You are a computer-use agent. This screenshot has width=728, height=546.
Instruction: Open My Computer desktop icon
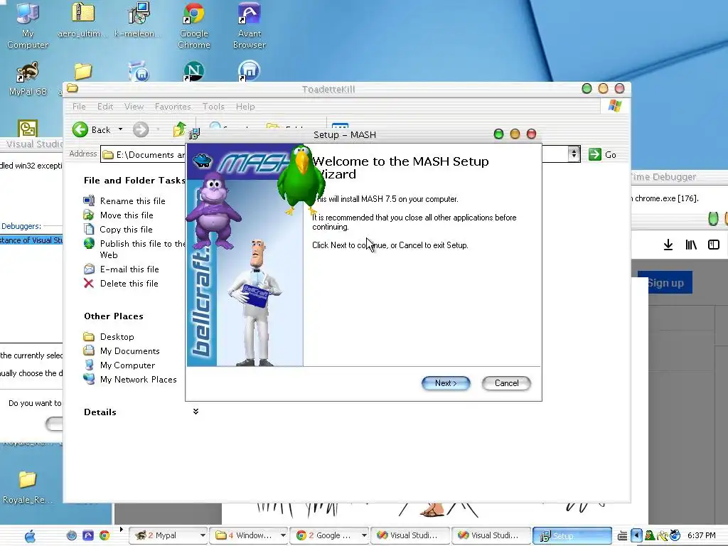(x=28, y=25)
